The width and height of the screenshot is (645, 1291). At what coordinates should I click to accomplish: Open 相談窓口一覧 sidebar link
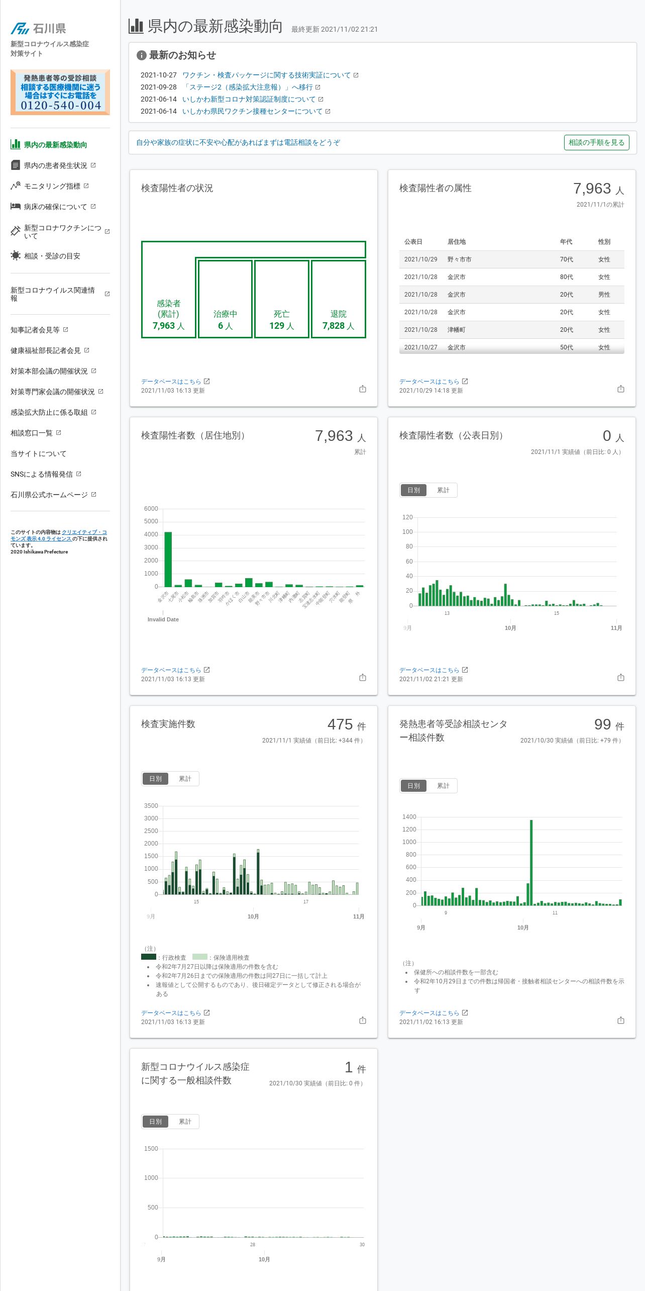[36, 433]
